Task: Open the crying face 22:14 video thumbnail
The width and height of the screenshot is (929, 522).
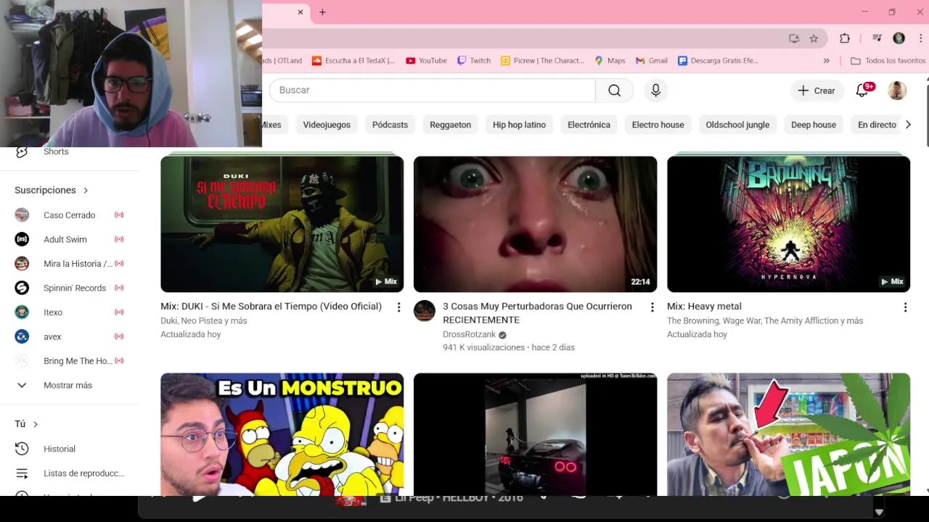Action: point(535,224)
